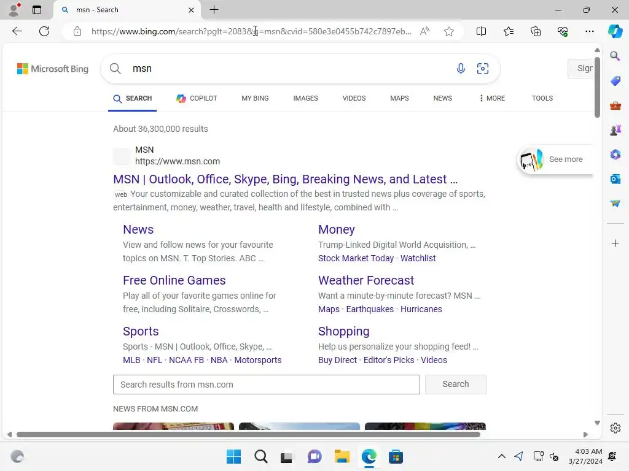
Task: Open Editor's Picks link
Action: click(389, 360)
